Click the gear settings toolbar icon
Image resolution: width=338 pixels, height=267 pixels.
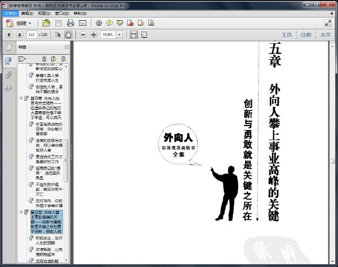[99, 23]
